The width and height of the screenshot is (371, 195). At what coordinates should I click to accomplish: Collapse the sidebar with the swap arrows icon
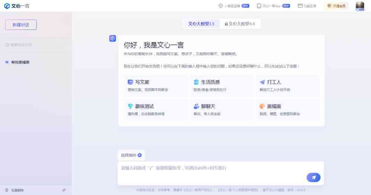[x=64, y=190]
